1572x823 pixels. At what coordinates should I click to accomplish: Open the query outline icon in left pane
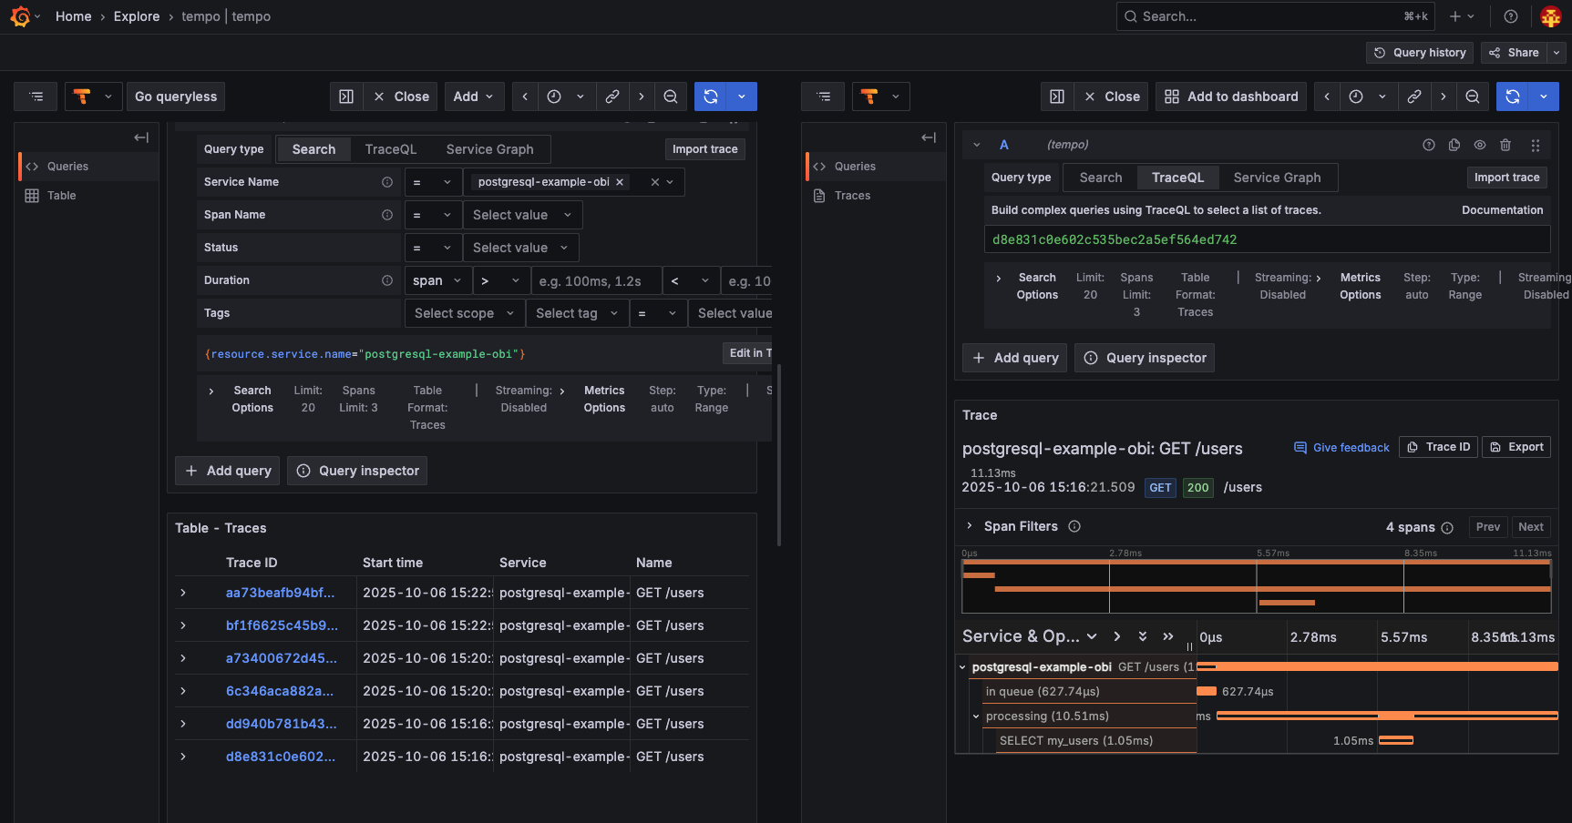[x=36, y=96]
